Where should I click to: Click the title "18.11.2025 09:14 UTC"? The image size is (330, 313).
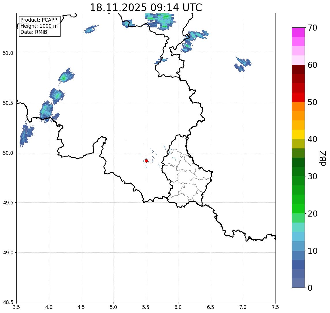pos(146,8)
